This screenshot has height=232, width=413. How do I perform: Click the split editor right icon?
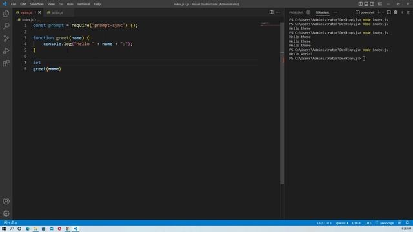pos(271,12)
